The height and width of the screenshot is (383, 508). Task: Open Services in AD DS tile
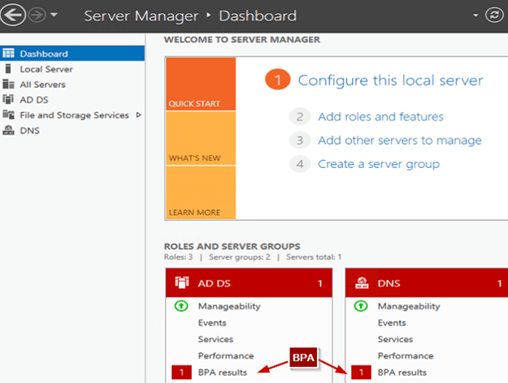coord(215,339)
